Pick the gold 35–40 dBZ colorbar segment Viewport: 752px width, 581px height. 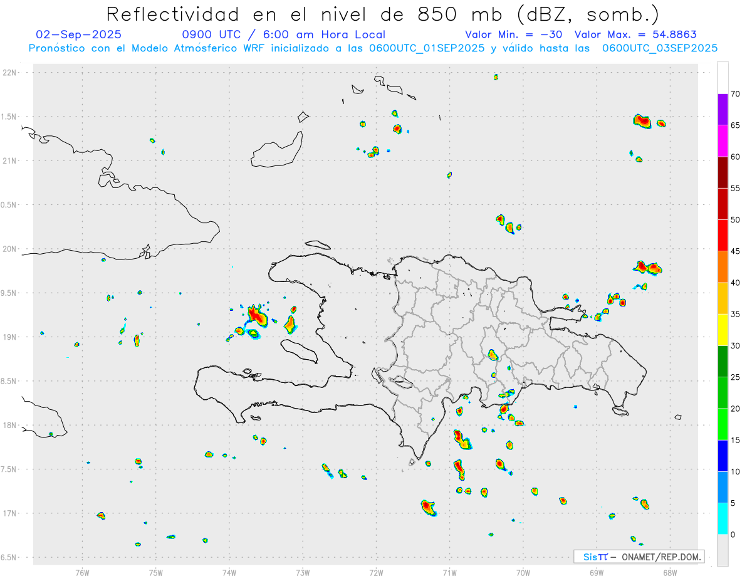click(723, 298)
